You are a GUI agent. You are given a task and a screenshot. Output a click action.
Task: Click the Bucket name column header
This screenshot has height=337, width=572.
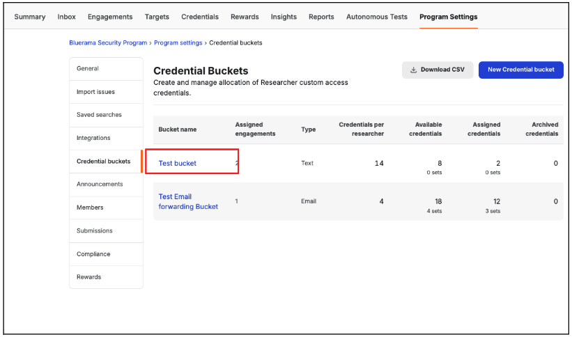[x=177, y=130]
